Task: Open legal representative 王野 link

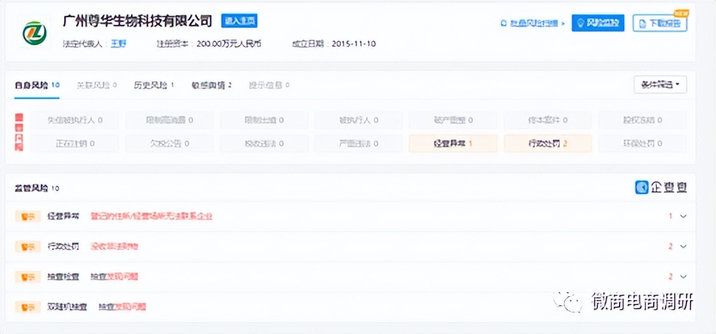Action: coord(117,44)
